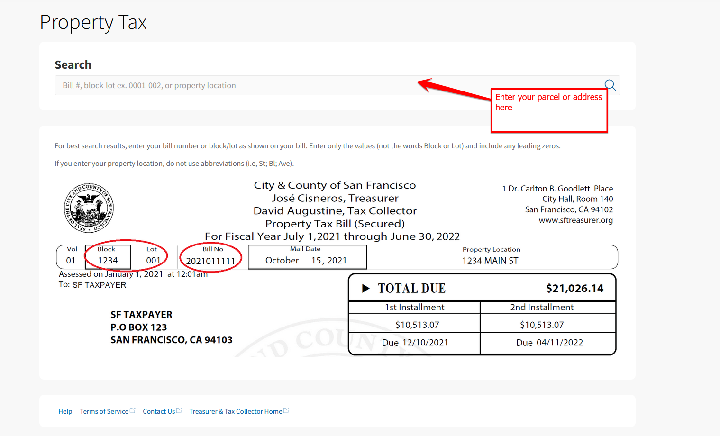The image size is (720, 436).
Task: Click the magnifying glass search icon
Action: pos(610,85)
